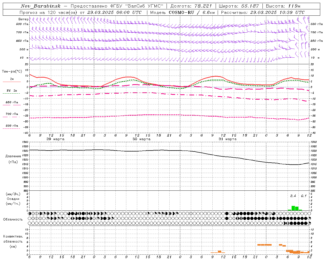324x259 pixels.
Task: Click the solid red line sample under "2м"
Action: click(12, 82)
